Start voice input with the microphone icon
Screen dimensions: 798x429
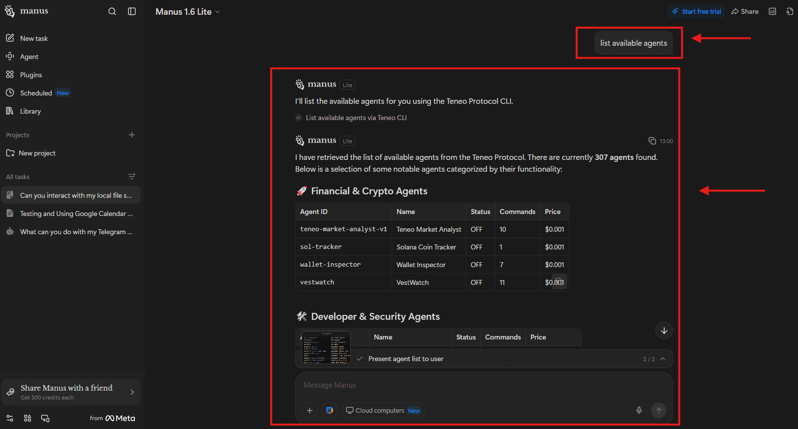pyautogui.click(x=639, y=410)
